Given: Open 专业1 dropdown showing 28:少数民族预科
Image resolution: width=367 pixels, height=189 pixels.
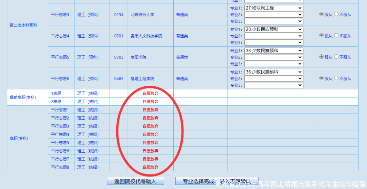Looking at the screenshot, I should coord(274,29).
